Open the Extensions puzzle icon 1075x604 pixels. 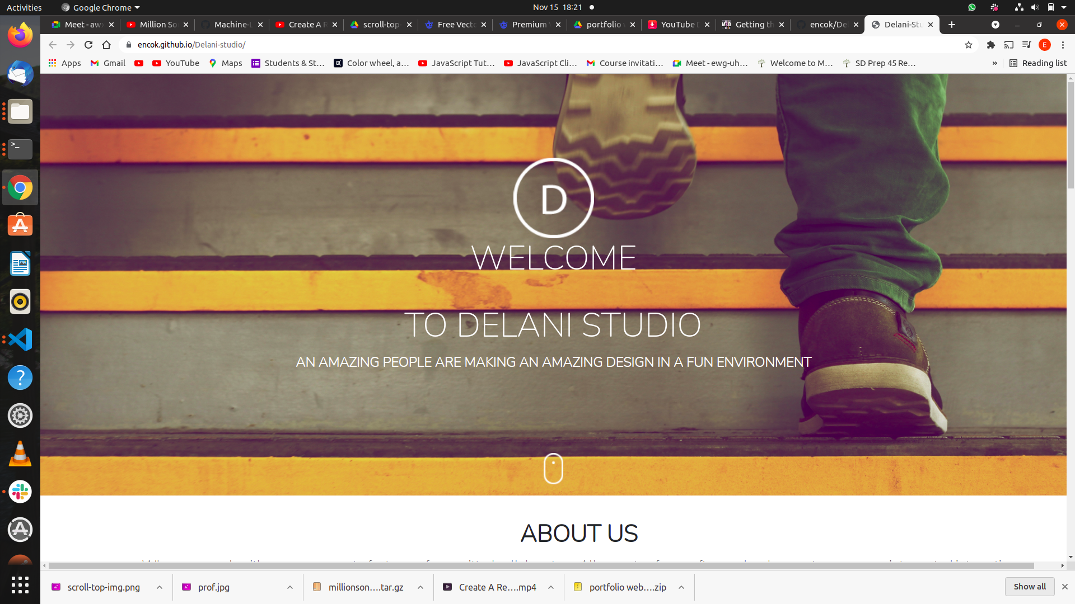991,45
